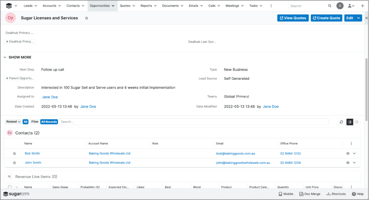The image size is (369, 200).
Task: Click the Co contacts module badge
Action: pos(10,133)
